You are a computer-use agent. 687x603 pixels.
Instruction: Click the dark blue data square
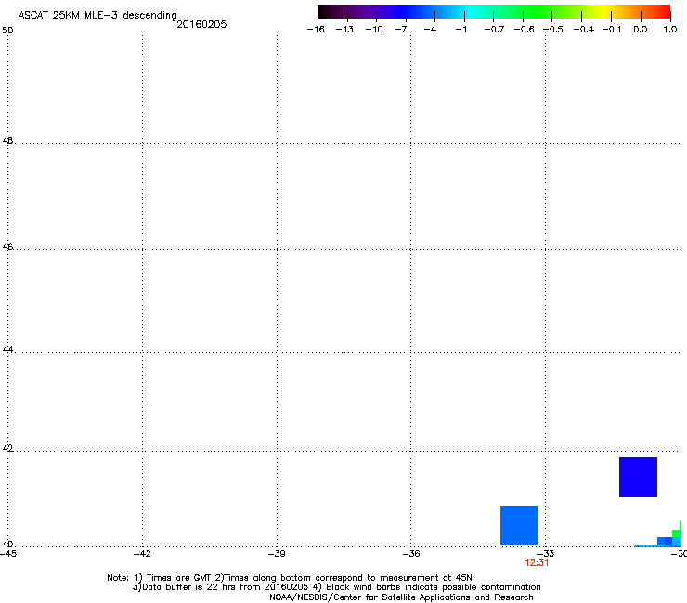pos(638,478)
